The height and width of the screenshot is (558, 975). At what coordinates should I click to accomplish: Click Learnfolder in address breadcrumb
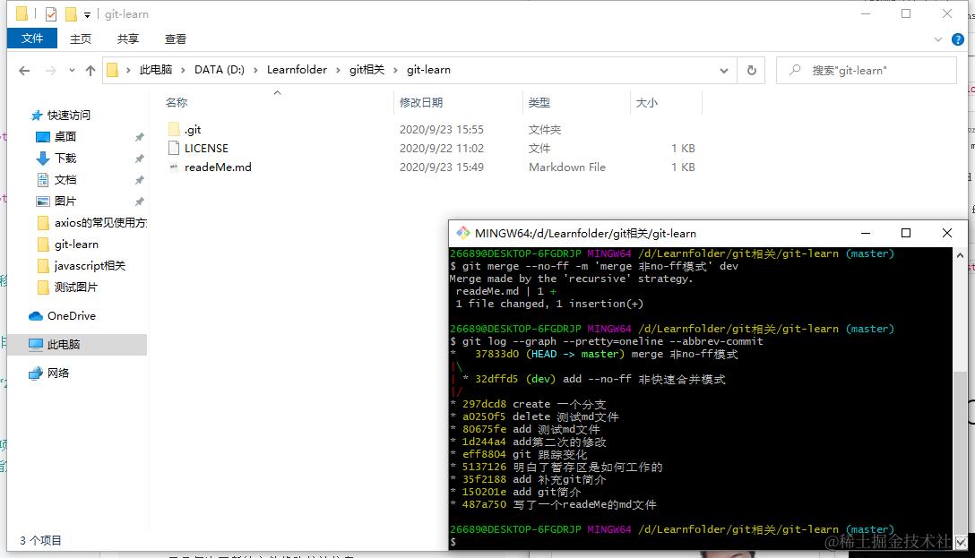click(x=297, y=70)
